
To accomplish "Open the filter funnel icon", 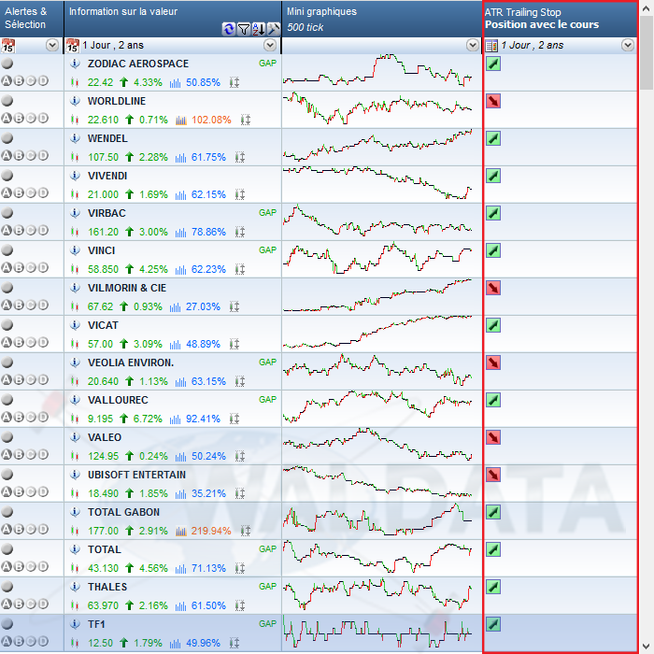I will point(243,29).
